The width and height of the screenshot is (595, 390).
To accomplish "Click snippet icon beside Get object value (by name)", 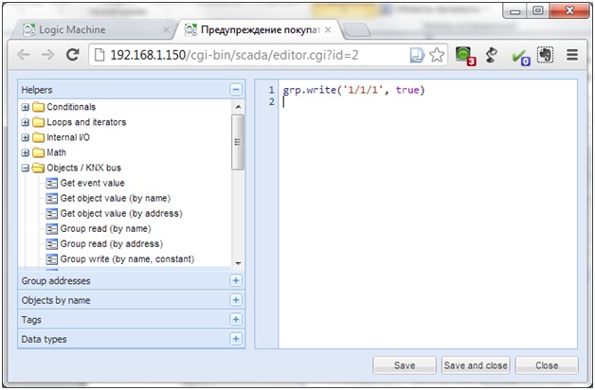I will [x=51, y=198].
